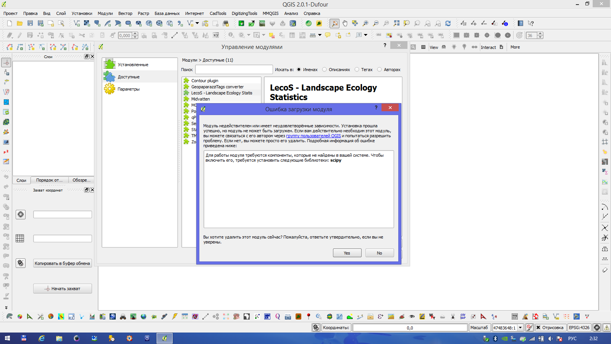Select «GeopaparazziTags converter» in the list
Viewport: 611px width, 344px height.
pyautogui.click(x=218, y=87)
